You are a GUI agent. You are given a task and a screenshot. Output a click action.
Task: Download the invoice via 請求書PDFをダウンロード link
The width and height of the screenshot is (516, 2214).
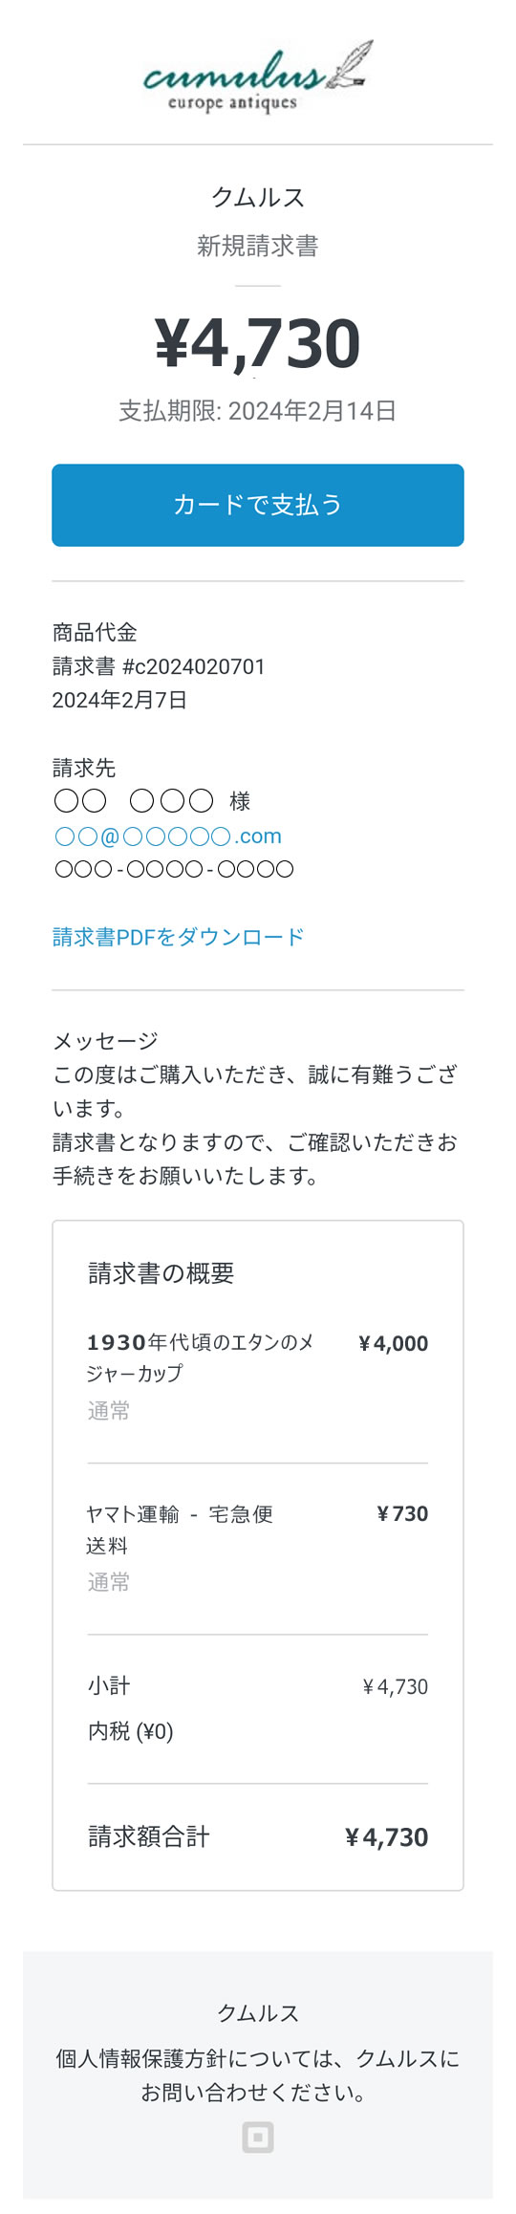pyautogui.click(x=178, y=937)
